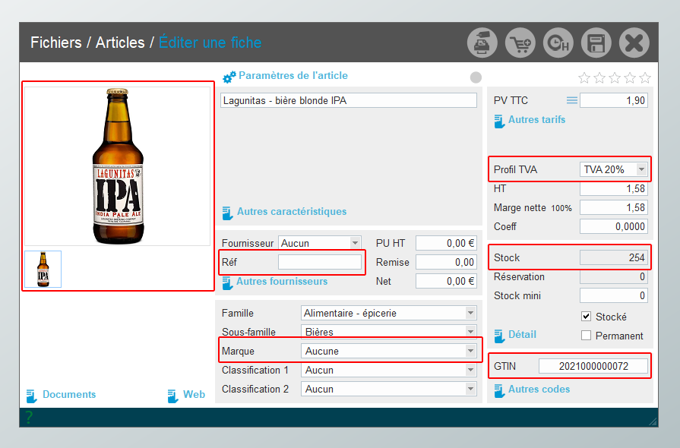Viewport: 680px width, 448px height.
Task: Toggle the Stocké checkbox
Action: coord(586,317)
